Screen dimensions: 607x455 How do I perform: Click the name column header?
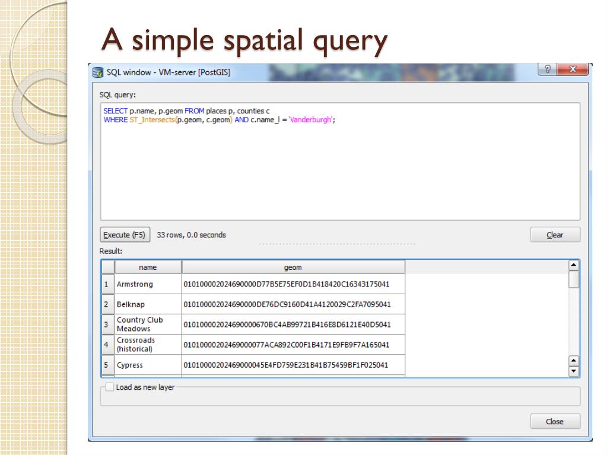click(x=147, y=268)
